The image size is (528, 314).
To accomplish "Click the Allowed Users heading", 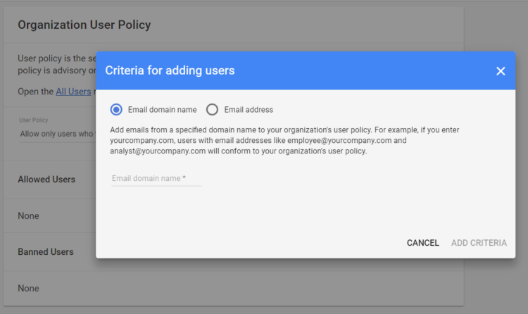I will tap(46, 180).
